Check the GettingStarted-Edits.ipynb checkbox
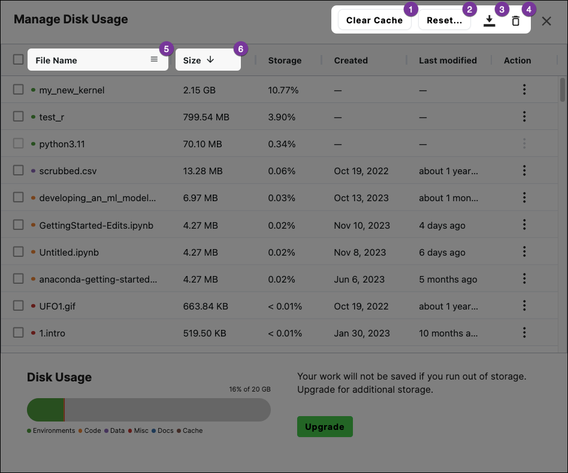This screenshot has width=568, height=473. [18, 225]
